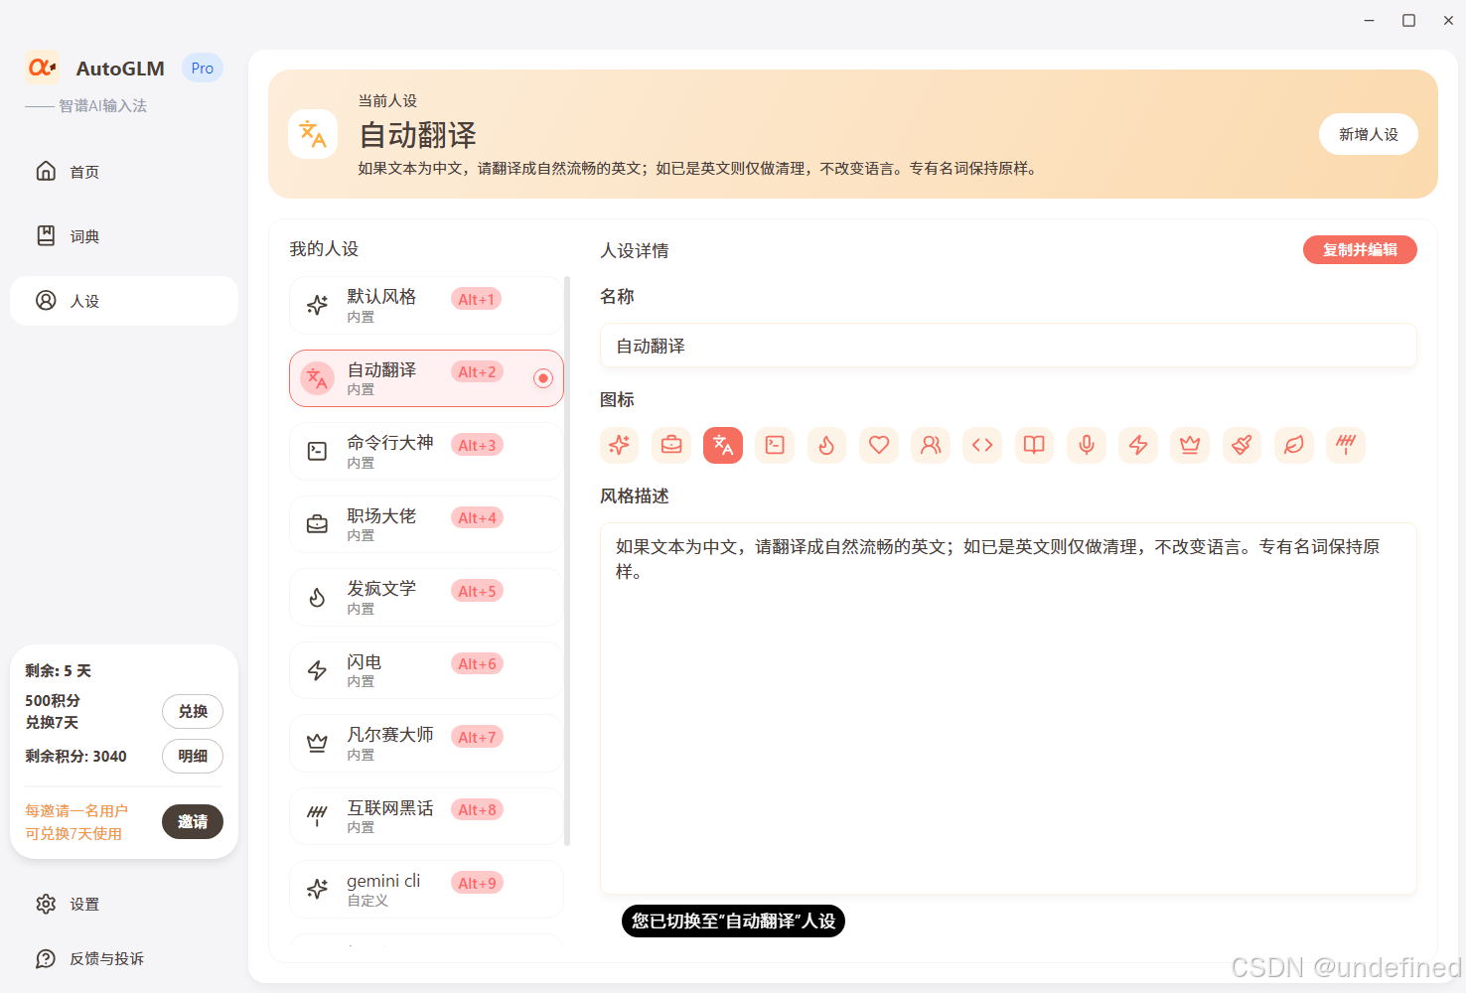This screenshot has height=993, width=1466.
Task: Select the 互联网黑话 persona
Action: pos(426,816)
